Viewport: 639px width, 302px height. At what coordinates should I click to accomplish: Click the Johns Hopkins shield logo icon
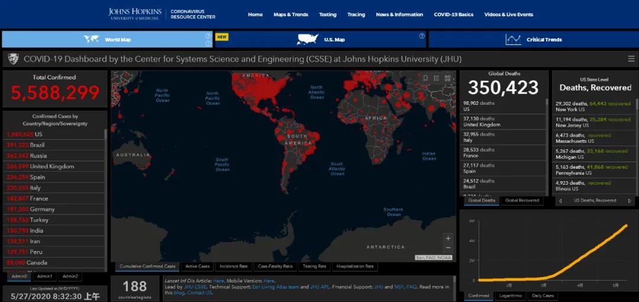coord(13,59)
